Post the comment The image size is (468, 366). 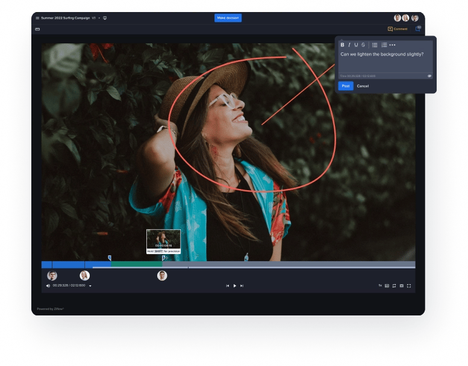click(345, 86)
